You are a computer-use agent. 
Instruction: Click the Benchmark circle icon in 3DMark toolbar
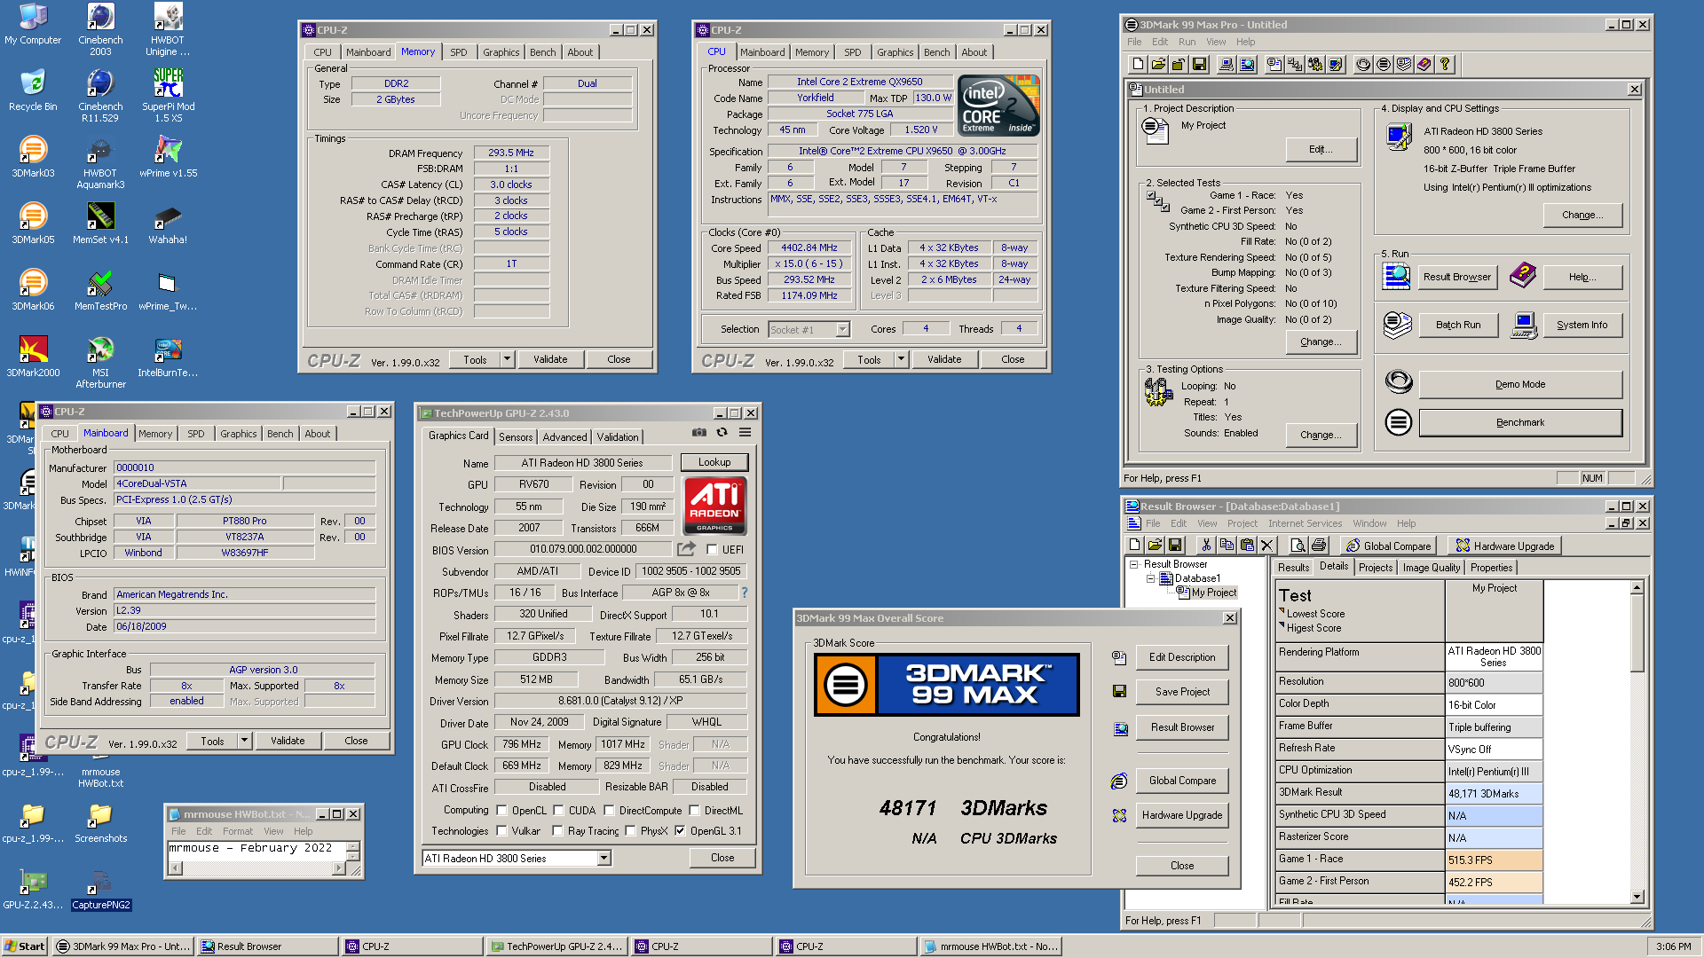pos(1384,64)
